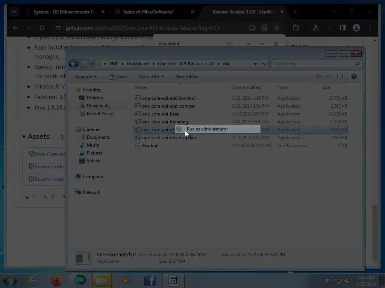
Task: Click icon of one-core-api-base
Action: coord(138,114)
